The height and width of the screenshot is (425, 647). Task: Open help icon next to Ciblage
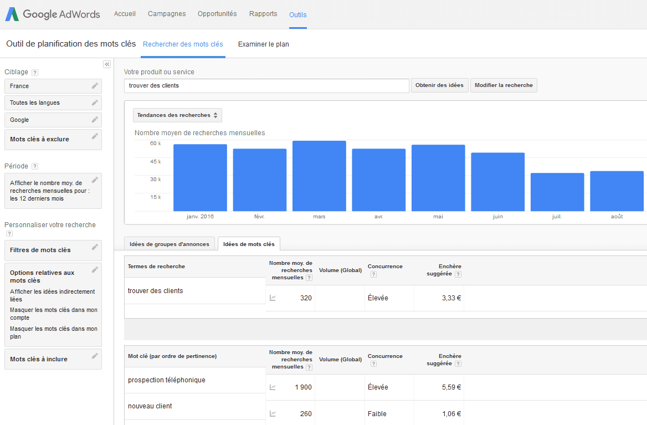point(35,73)
